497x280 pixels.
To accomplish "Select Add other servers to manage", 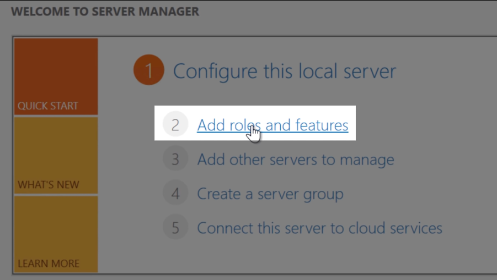I will pyautogui.click(x=296, y=160).
